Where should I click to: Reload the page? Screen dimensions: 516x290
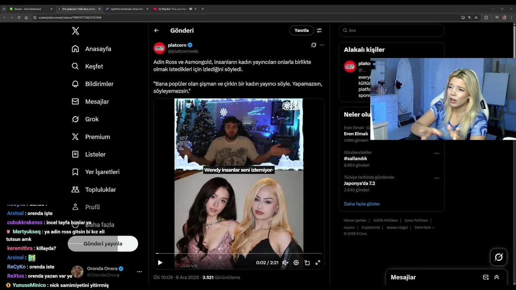point(19,17)
